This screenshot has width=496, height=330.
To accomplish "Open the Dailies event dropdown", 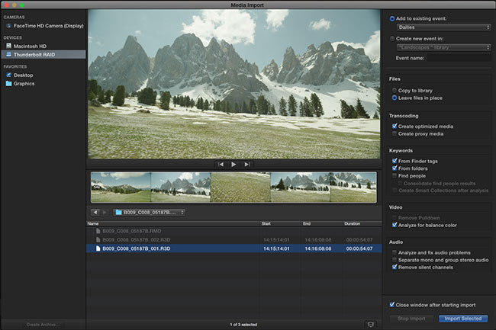I will [x=443, y=27].
